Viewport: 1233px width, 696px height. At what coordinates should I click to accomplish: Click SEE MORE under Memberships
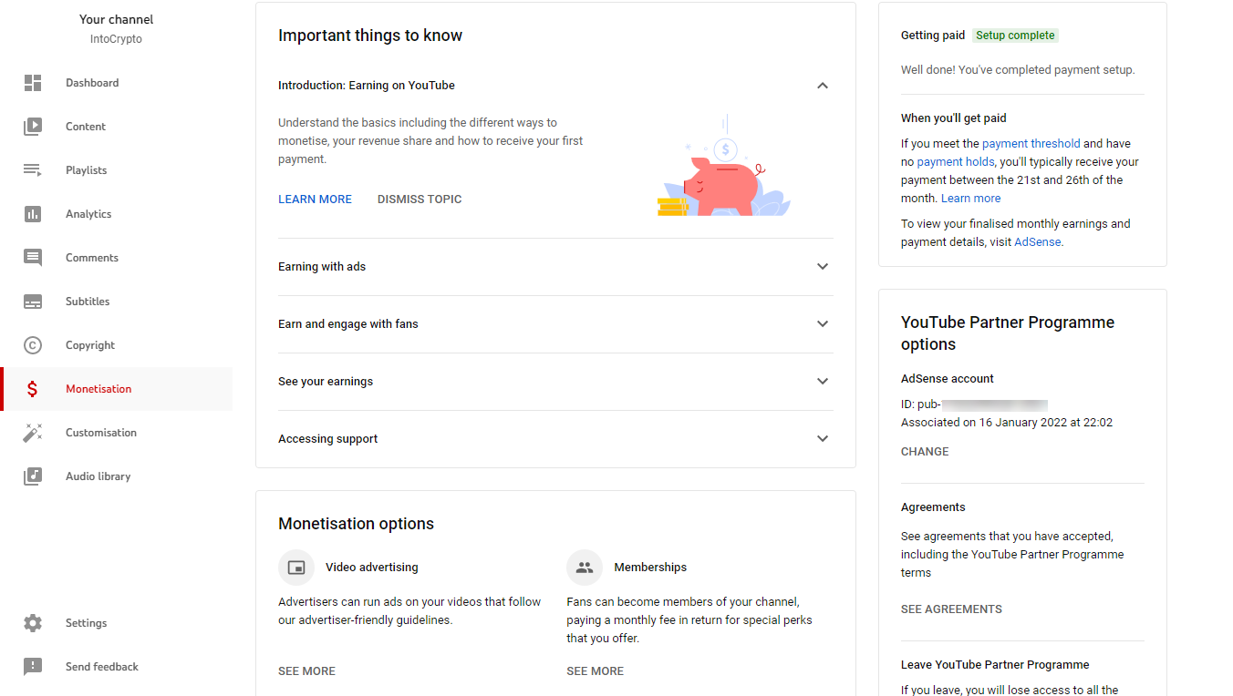(x=595, y=671)
